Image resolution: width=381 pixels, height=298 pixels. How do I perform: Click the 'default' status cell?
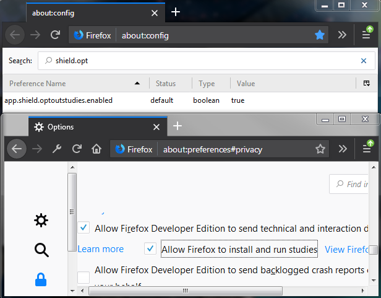[161, 100]
